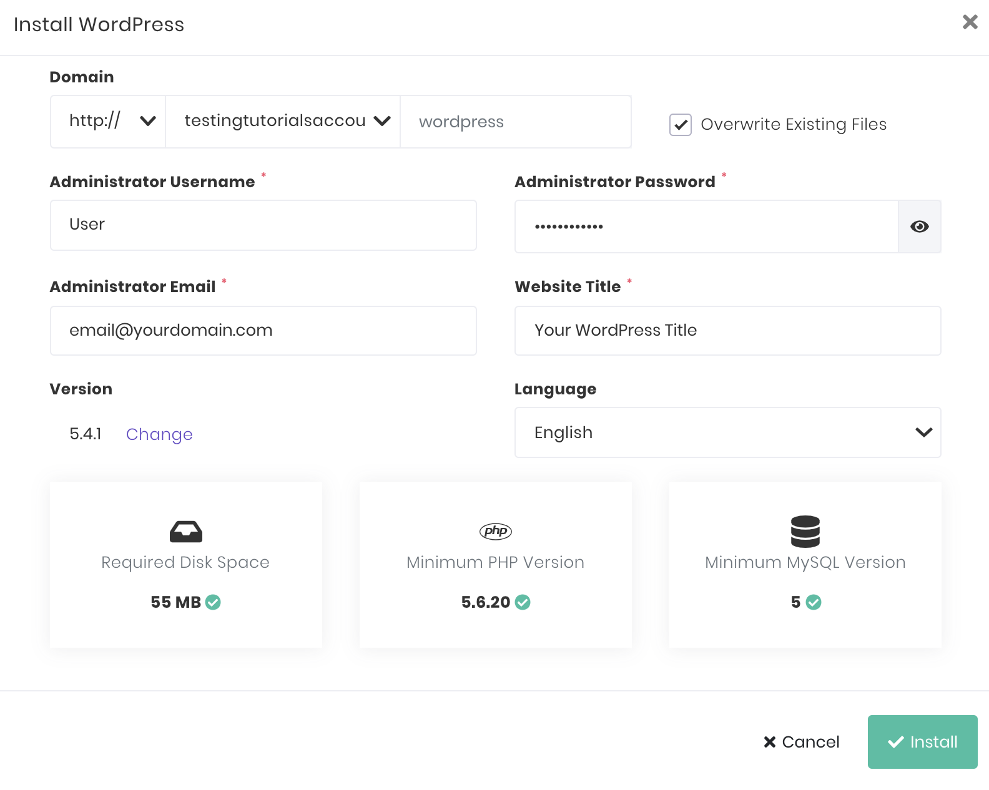This screenshot has height=790, width=989.
Task: Click the wordpress directory path field
Action: 515,122
